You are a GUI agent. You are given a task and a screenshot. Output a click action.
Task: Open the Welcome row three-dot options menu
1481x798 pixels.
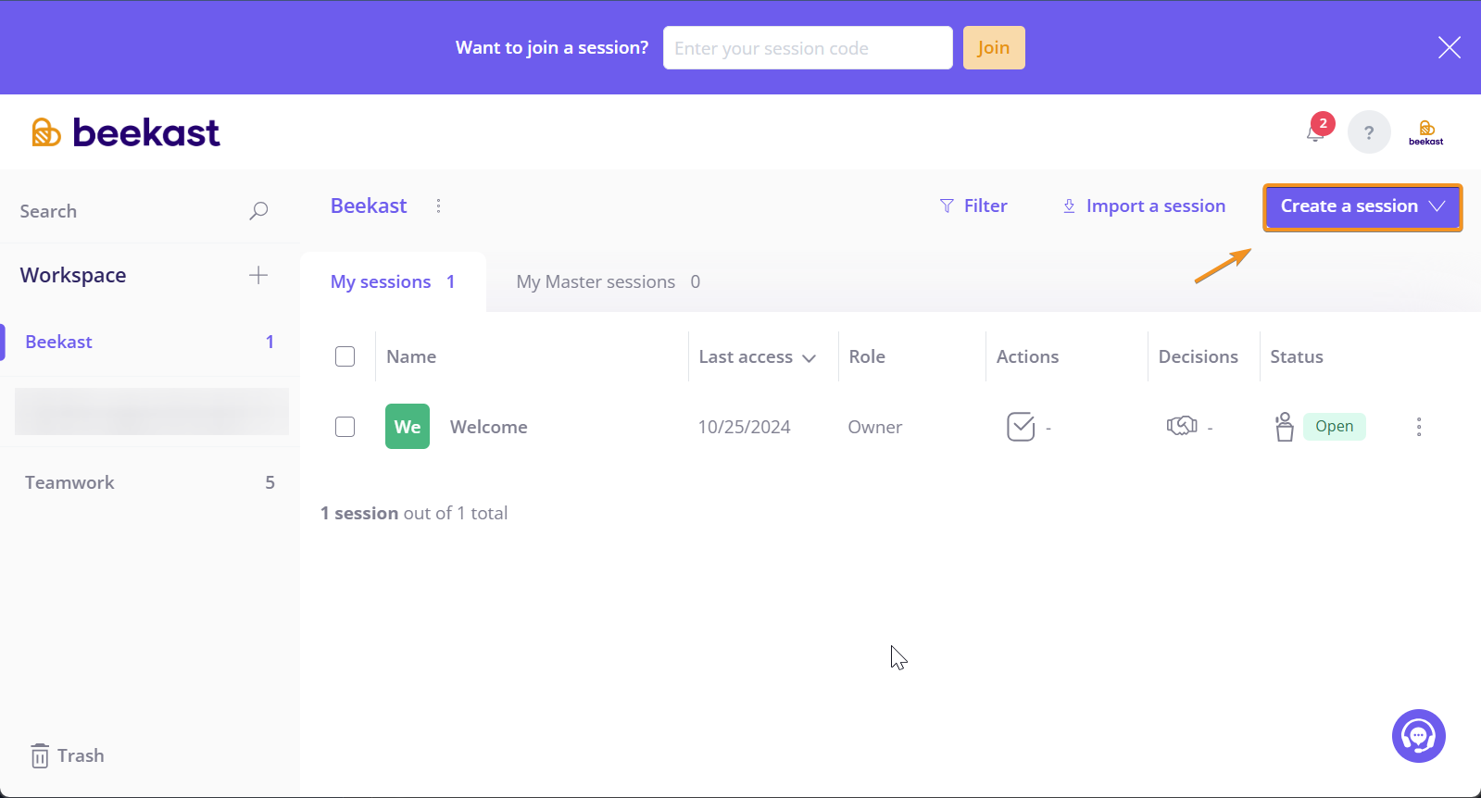1419,427
